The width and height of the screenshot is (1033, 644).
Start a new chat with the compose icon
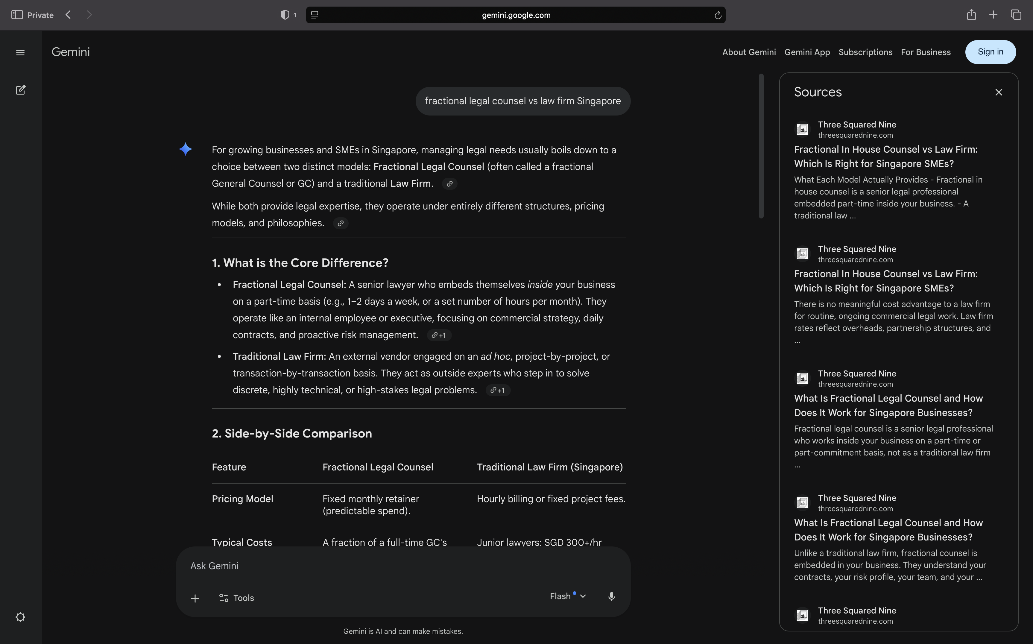(x=20, y=90)
